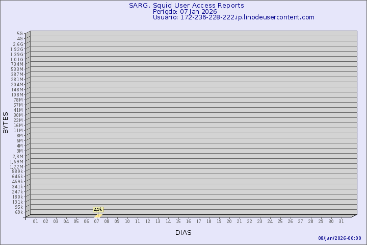The height and width of the screenshot is (245, 367).
Task: Select day 31 on the x-axis
Action: tap(341, 221)
